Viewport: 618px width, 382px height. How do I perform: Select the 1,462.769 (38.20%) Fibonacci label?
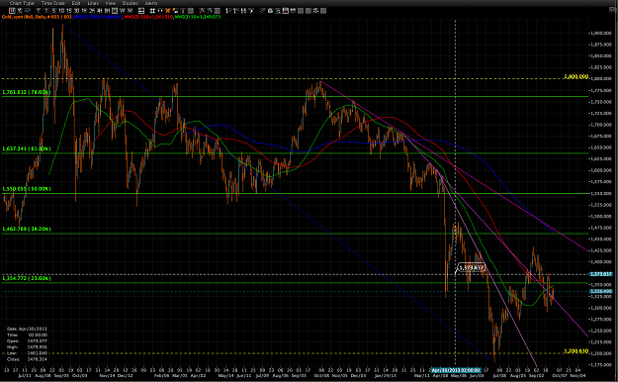coord(27,229)
